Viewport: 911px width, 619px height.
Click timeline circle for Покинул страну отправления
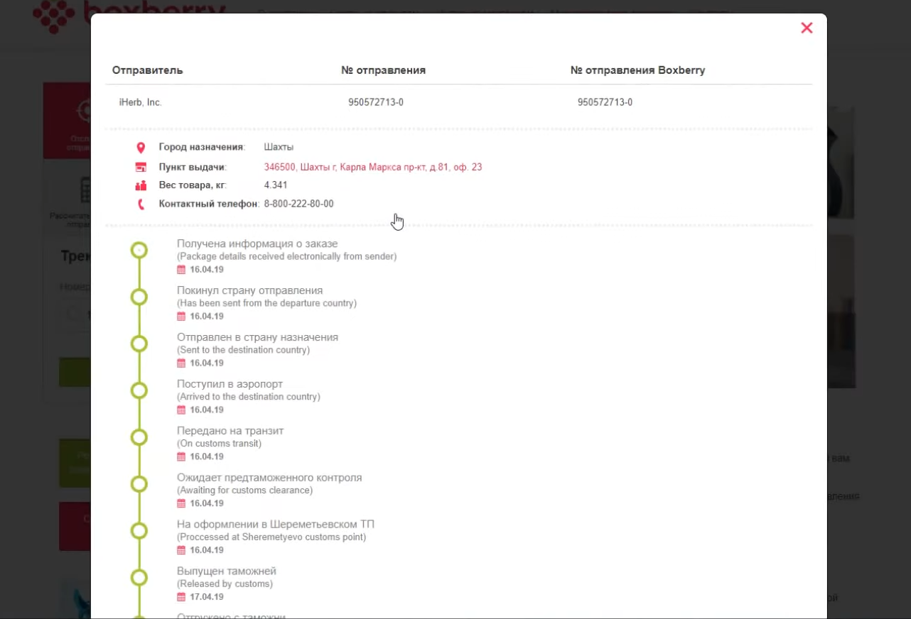point(139,297)
